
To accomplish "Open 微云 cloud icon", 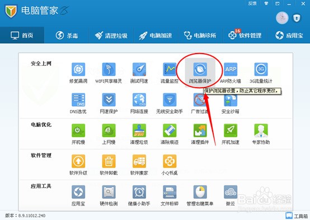I will (x=231, y=192).
